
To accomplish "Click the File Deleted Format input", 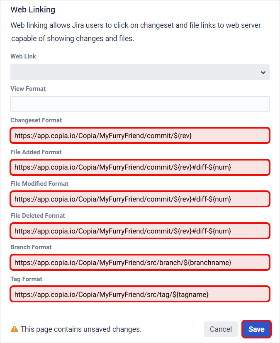I will [140, 231].
